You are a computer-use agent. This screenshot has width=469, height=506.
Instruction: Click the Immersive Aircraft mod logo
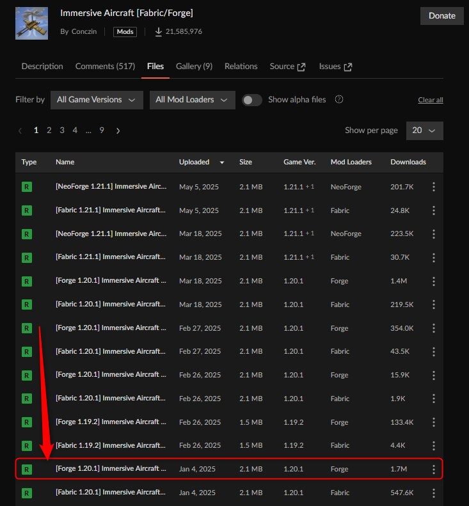point(31,23)
